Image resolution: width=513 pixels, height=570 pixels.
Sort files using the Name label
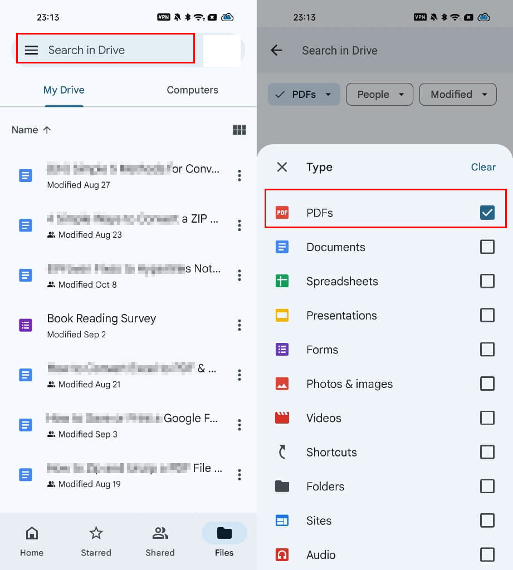pyautogui.click(x=25, y=130)
